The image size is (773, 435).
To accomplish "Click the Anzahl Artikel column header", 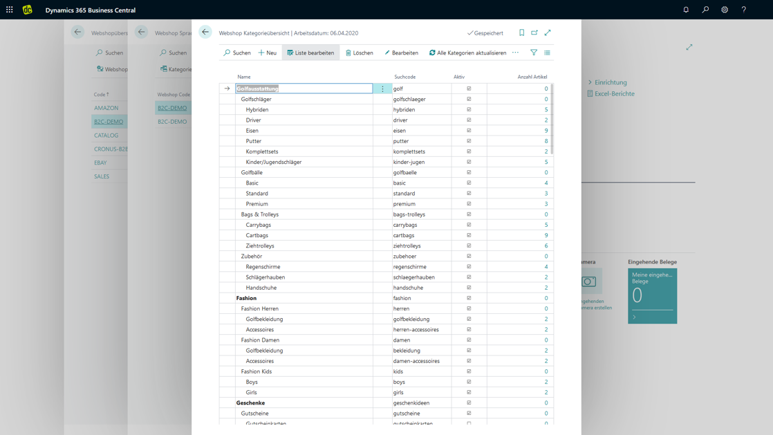I will coord(532,77).
